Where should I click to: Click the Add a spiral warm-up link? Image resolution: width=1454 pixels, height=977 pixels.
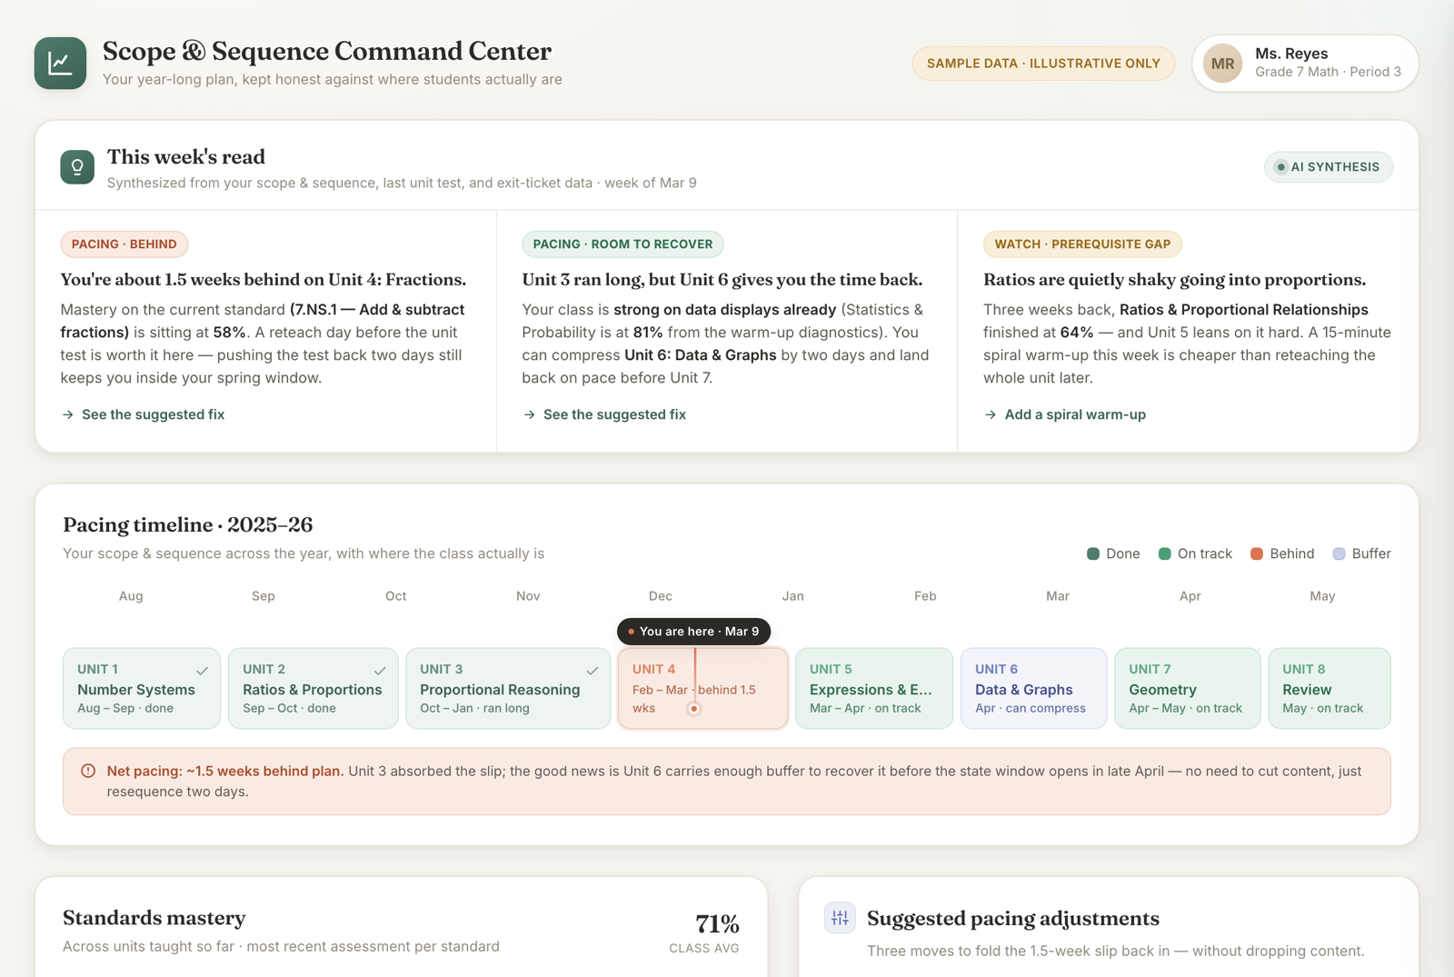pyautogui.click(x=1065, y=414)
